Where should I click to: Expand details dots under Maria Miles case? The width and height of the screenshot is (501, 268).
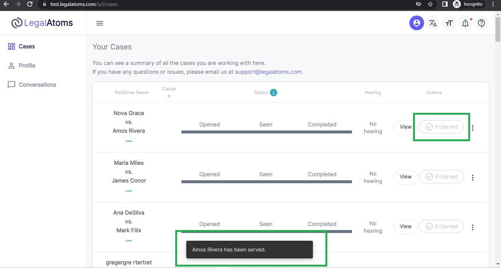coord(129,191)
